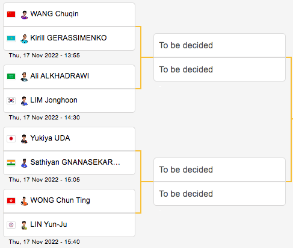Select the truncated Sathiyan GNANASEKAR... name
The width and height of the screenshot is (293, 248).
[75, 162]
